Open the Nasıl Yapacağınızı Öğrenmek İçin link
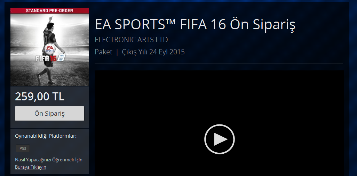 [x=49, y=160]
